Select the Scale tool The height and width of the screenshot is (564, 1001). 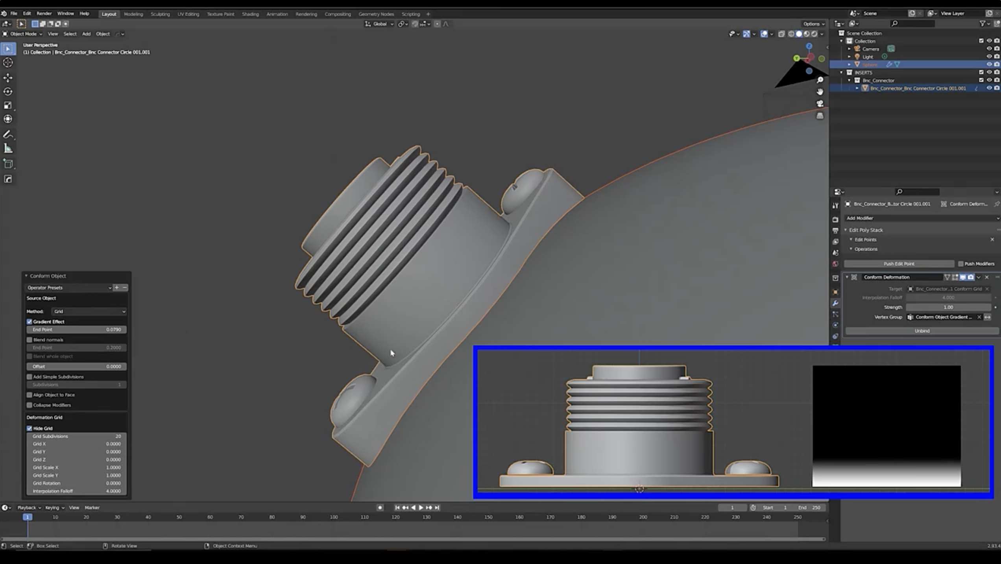pyautogui.click(x=8, y=105)
